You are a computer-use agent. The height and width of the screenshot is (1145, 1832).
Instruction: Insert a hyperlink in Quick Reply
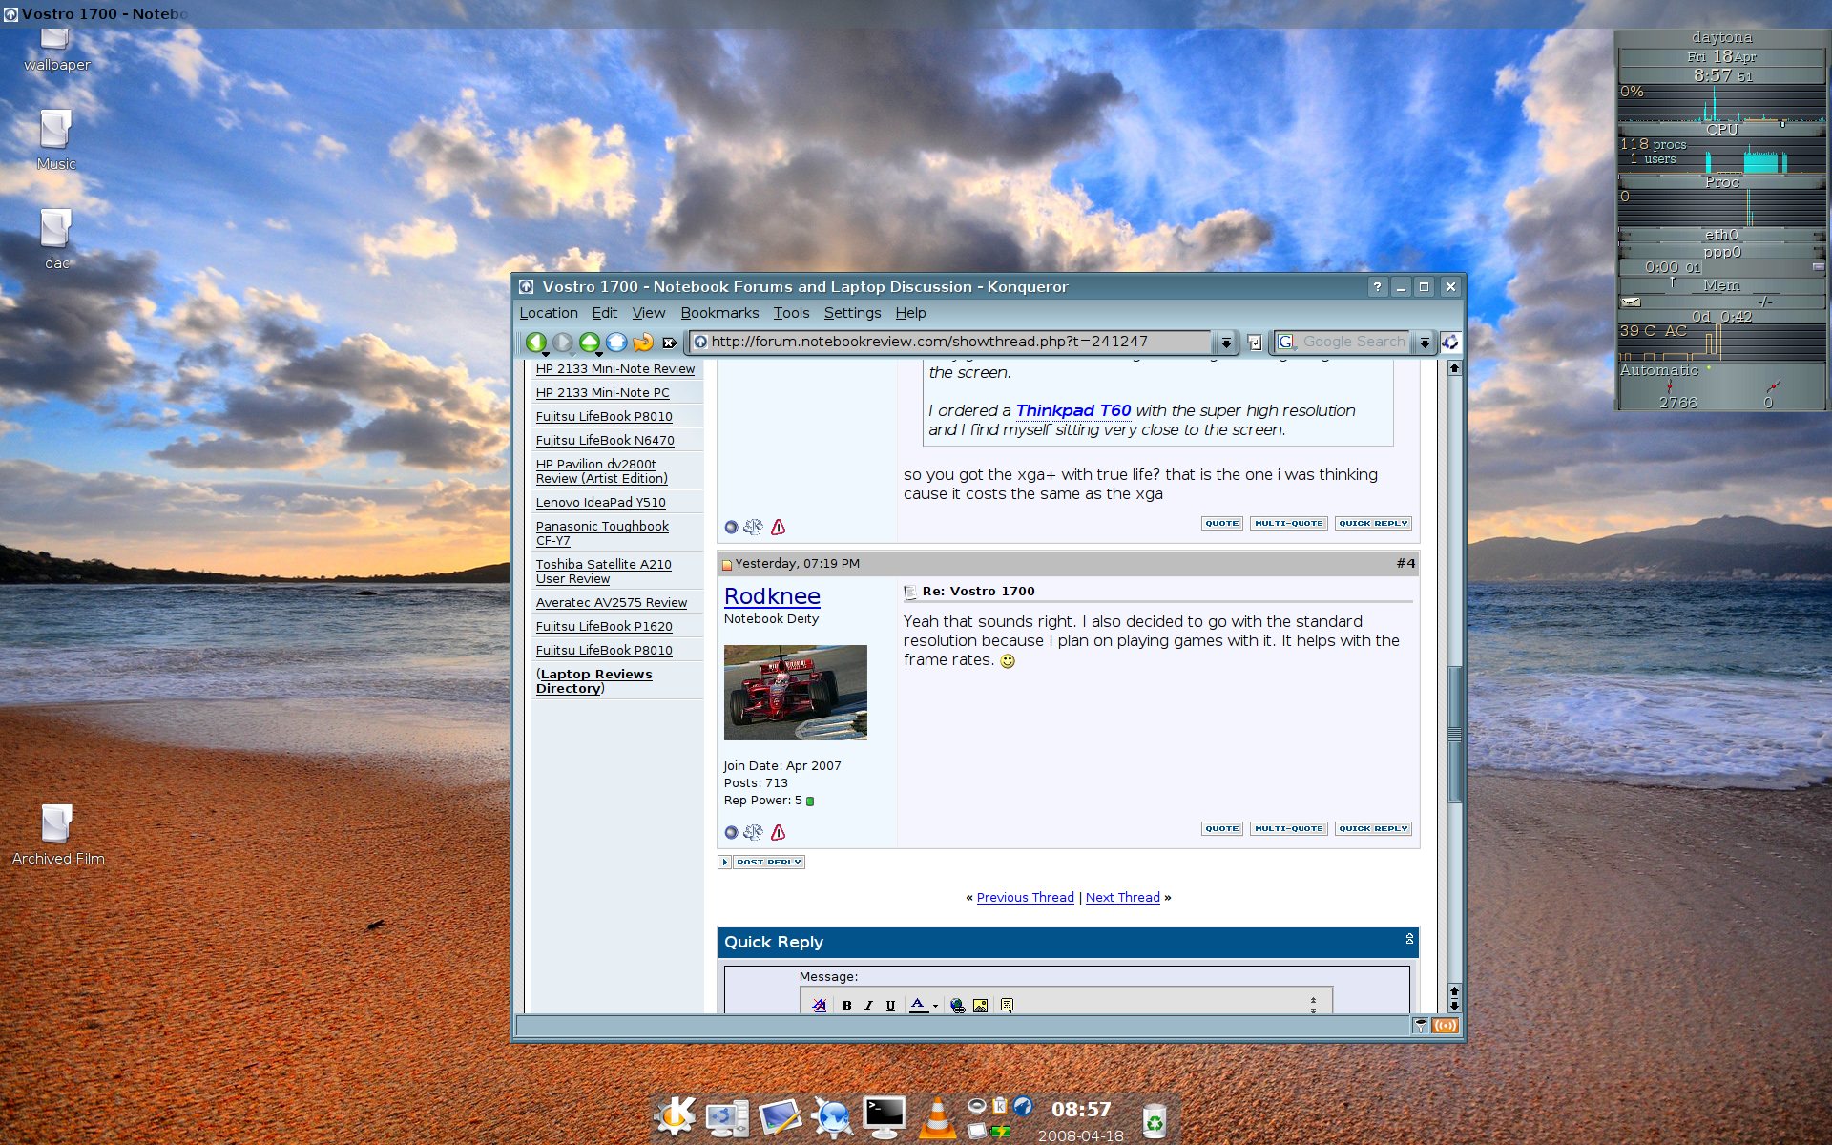click(957, 1005)
